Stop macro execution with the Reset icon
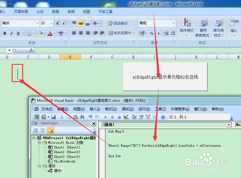Screen dimensions: 241x178 [118, 117]
